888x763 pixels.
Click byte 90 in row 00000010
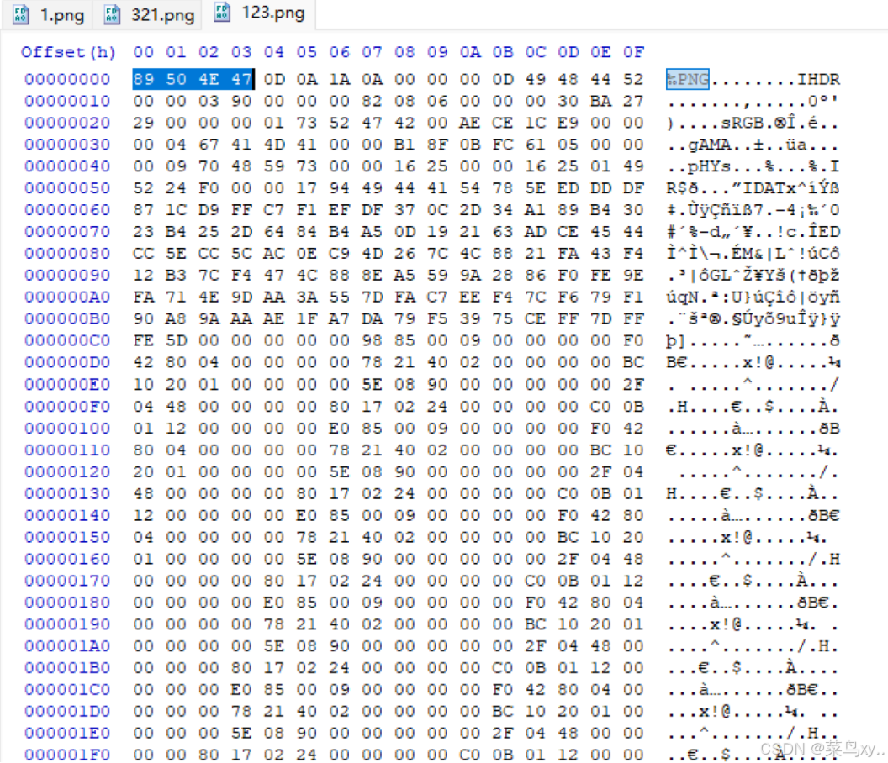pos(242,102)
